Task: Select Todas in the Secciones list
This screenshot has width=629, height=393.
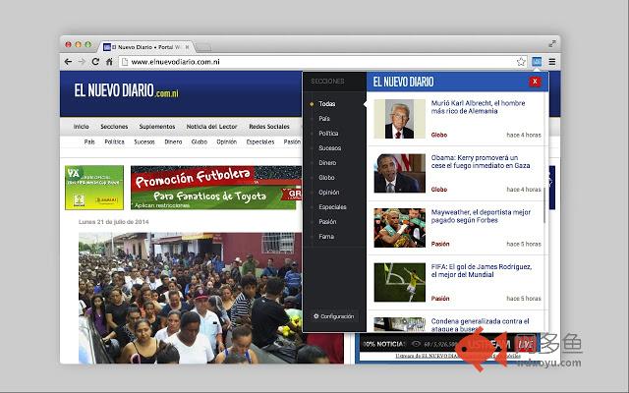Action: pyautogui.click(x=327, y=104)
